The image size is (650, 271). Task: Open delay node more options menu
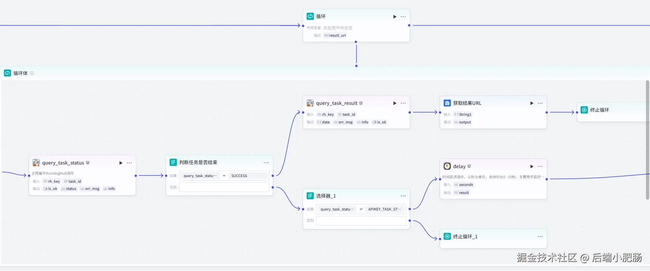click(540, 167)
